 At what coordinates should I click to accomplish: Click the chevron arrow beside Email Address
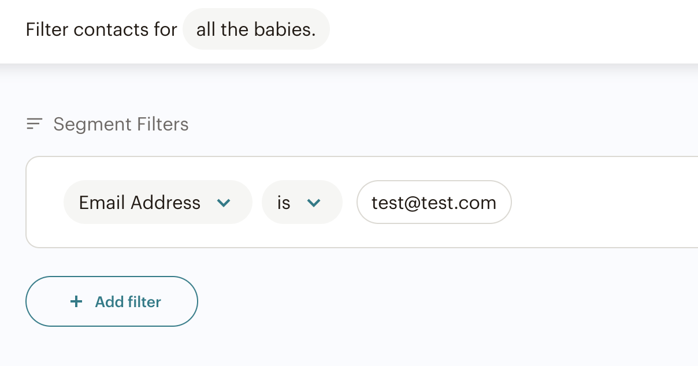pos(224,203)
